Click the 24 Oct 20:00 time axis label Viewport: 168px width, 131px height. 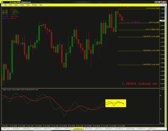[x=121, y=126]
